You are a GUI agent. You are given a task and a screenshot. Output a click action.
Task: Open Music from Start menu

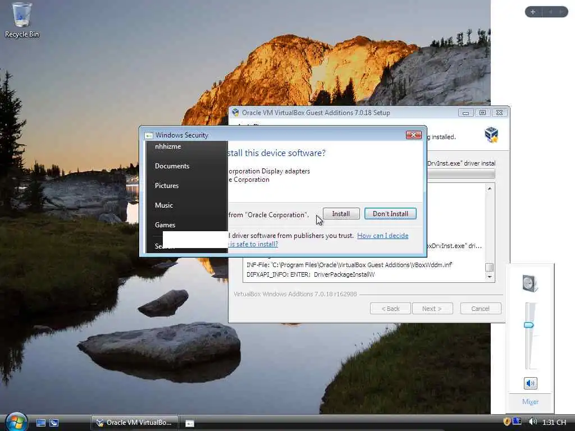pyautogui.click(x=164, y=205)
